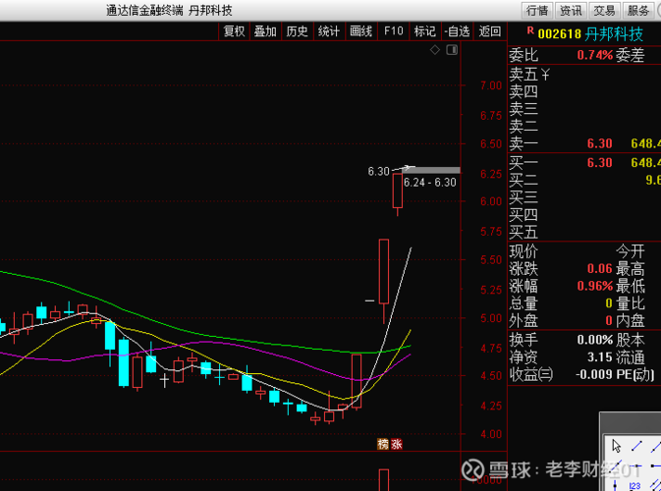Click the diamond icon above the chart

tap(435, 50)
